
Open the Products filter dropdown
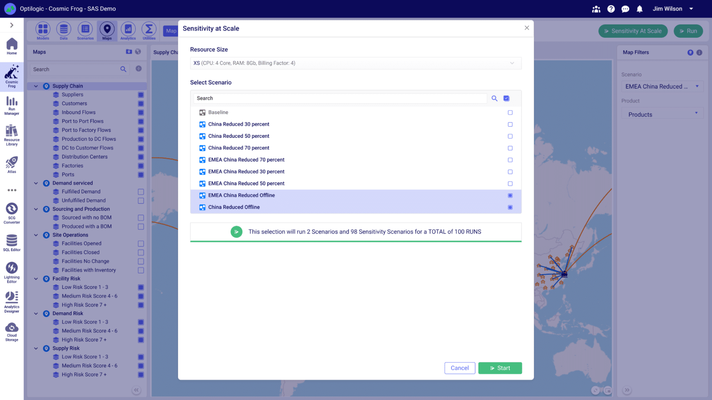662,114
